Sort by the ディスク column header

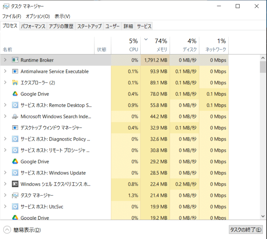pyautogui.click(x=185, y=46)
